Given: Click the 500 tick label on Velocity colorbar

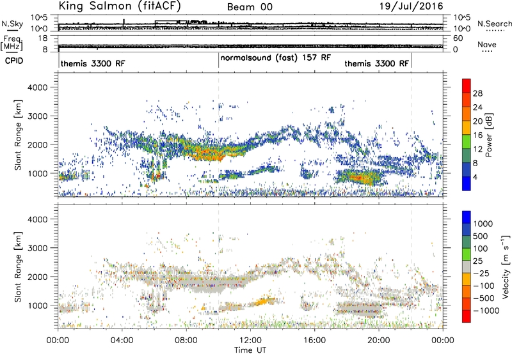Looking at the screenshot, I should [480, 236].
